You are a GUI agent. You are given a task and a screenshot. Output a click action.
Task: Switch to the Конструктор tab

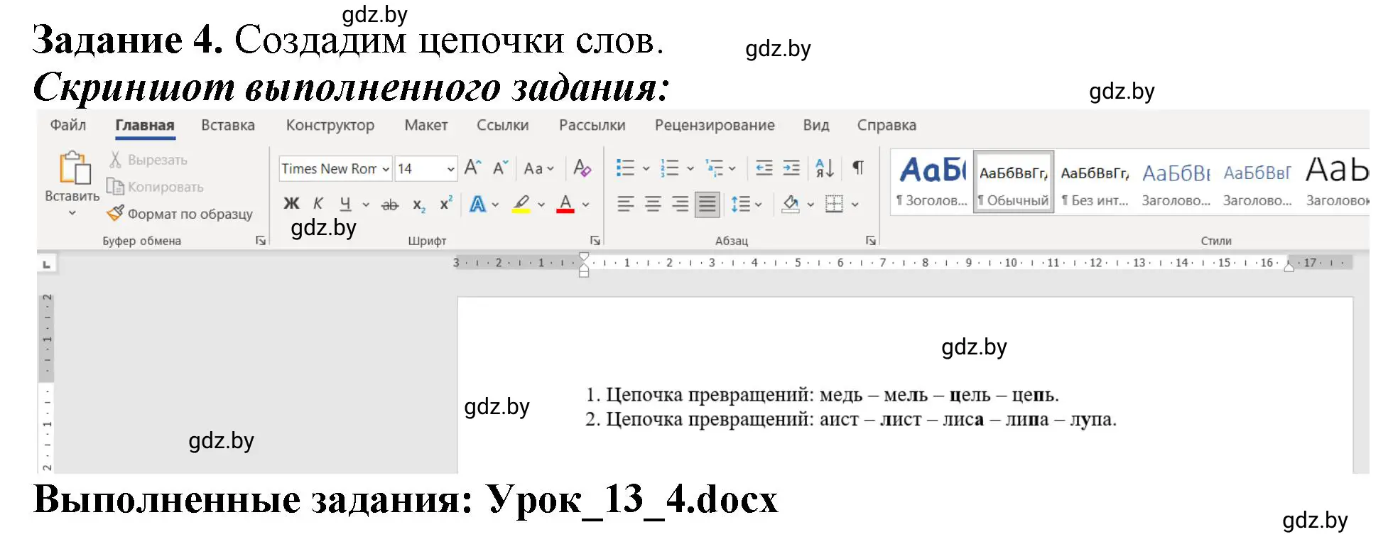[330, 125]
